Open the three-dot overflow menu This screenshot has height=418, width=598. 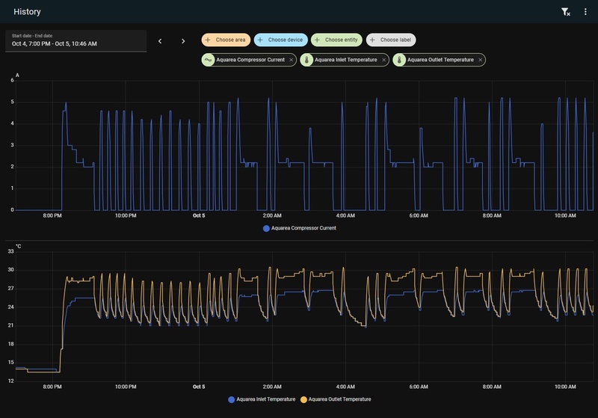pos(585,12)
